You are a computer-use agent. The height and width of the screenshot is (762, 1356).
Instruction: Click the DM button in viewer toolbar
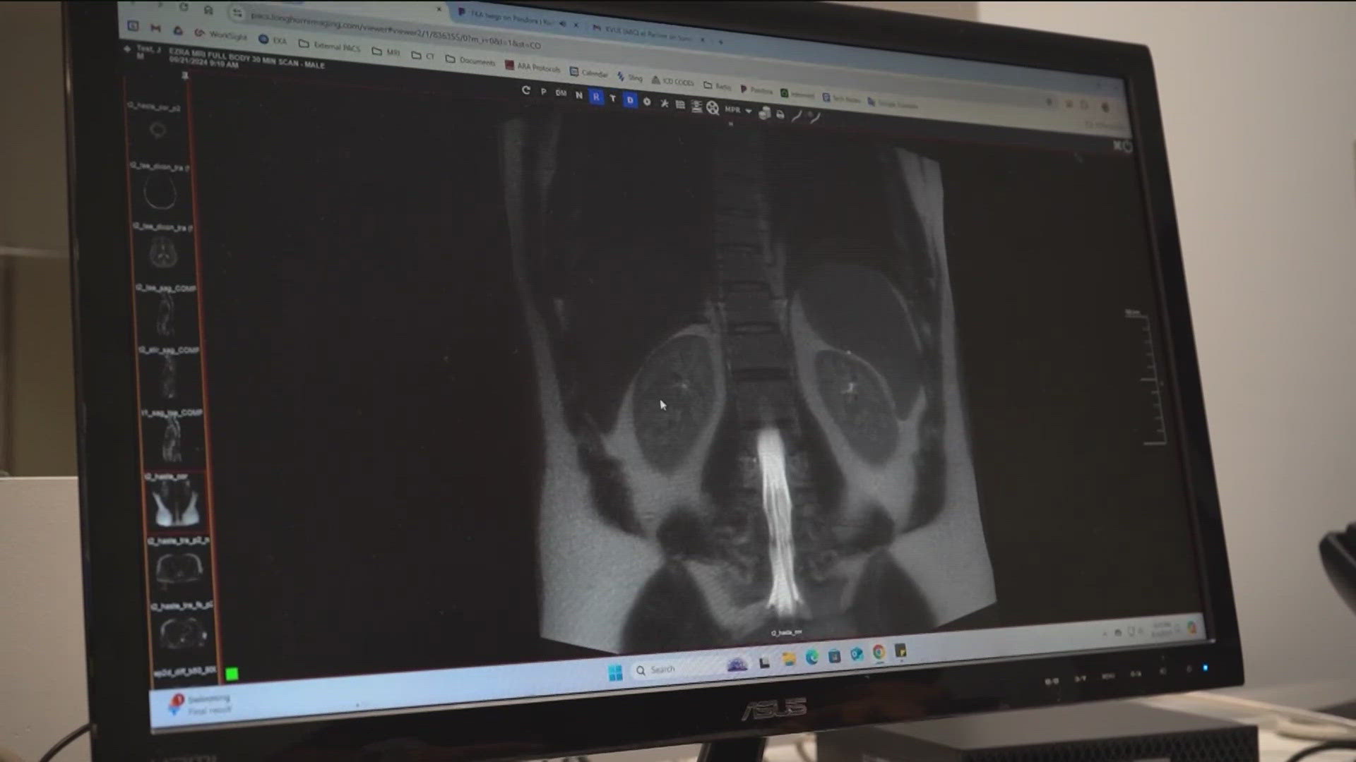click(x=561, y=93)
